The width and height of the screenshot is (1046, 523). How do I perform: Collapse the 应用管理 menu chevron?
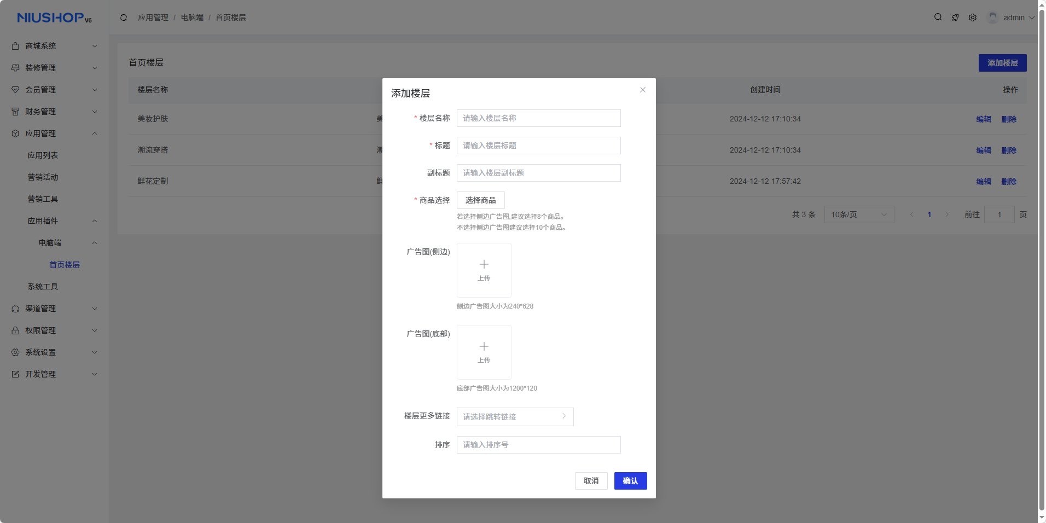[95, 133]
